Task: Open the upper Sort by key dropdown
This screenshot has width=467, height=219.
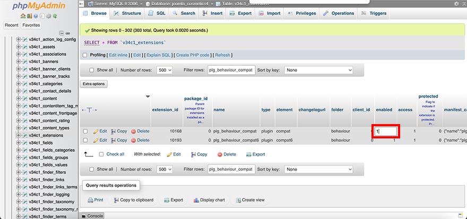Action: (x=318, y=70)
